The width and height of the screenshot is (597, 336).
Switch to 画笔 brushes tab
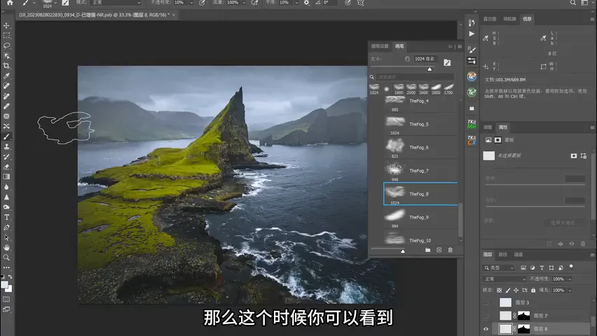coord(399,46)
